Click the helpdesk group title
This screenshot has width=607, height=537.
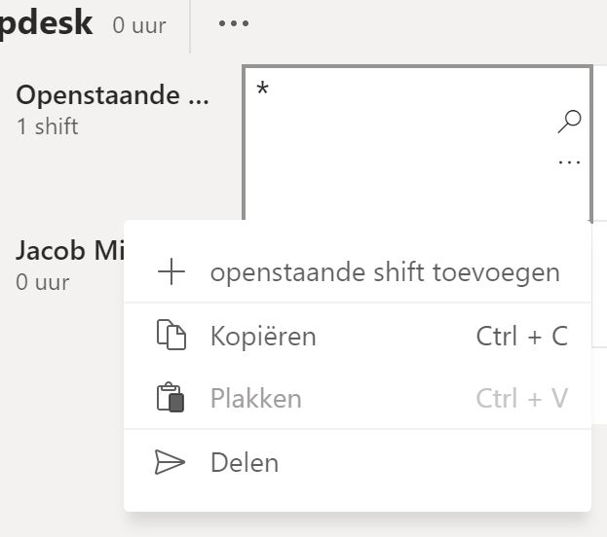pos(46,23)
